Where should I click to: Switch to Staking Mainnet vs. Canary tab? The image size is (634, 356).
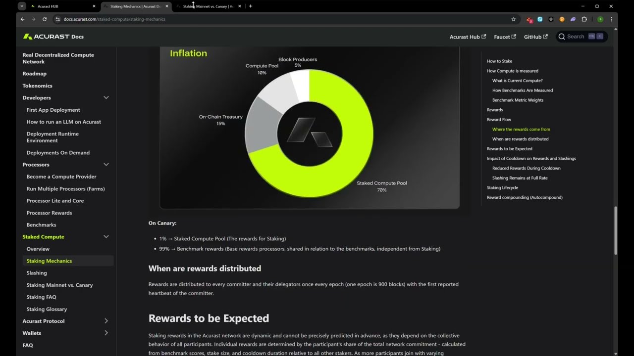coord(208,6)
